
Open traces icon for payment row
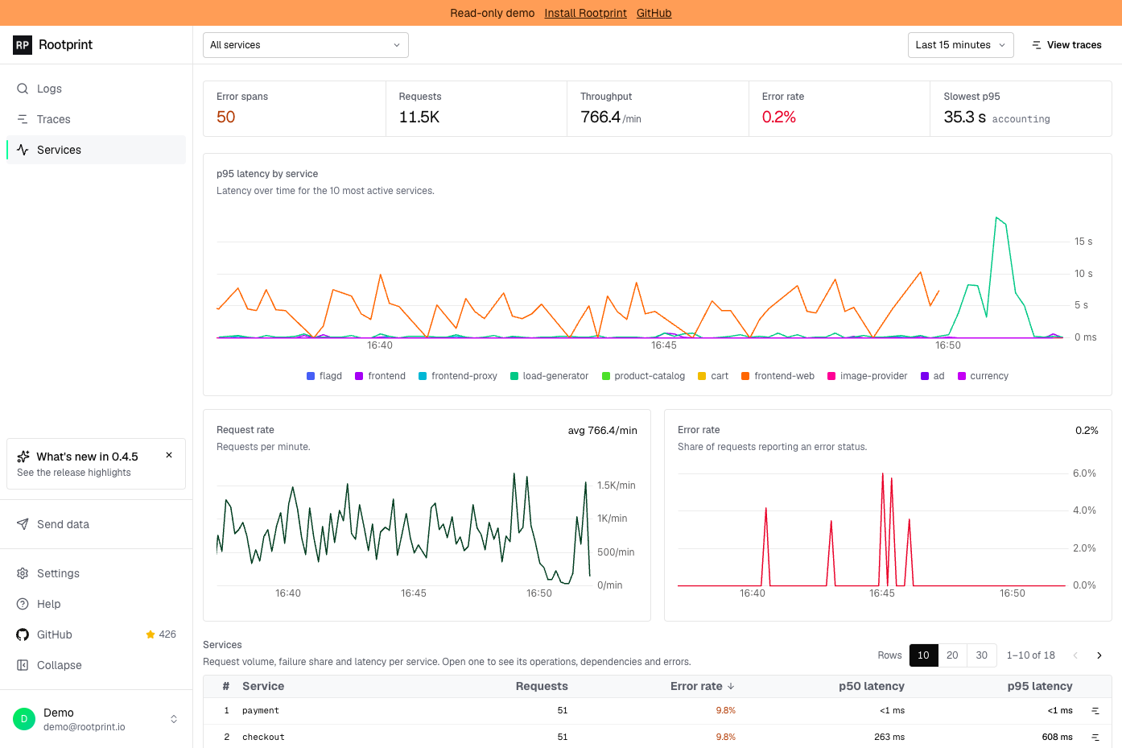[1095, 711]
